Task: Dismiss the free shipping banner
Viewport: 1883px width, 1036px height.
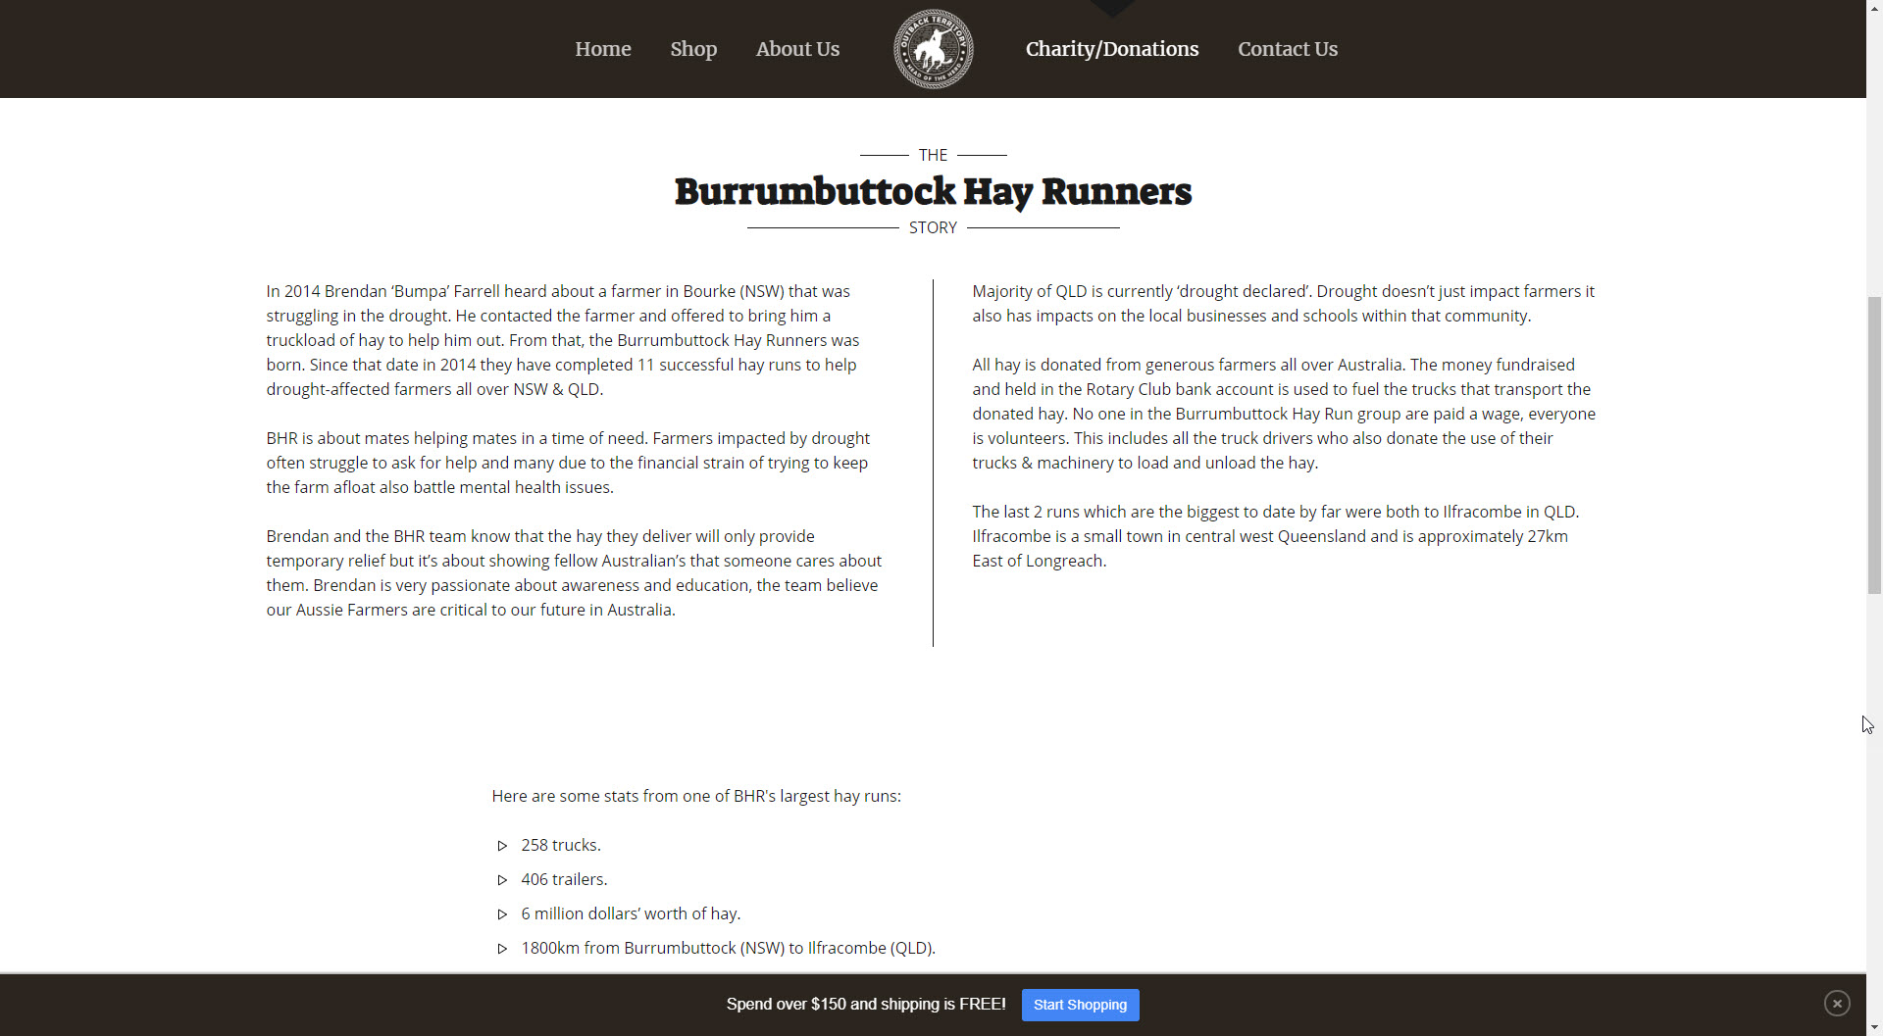Action: (1837, 1004)
